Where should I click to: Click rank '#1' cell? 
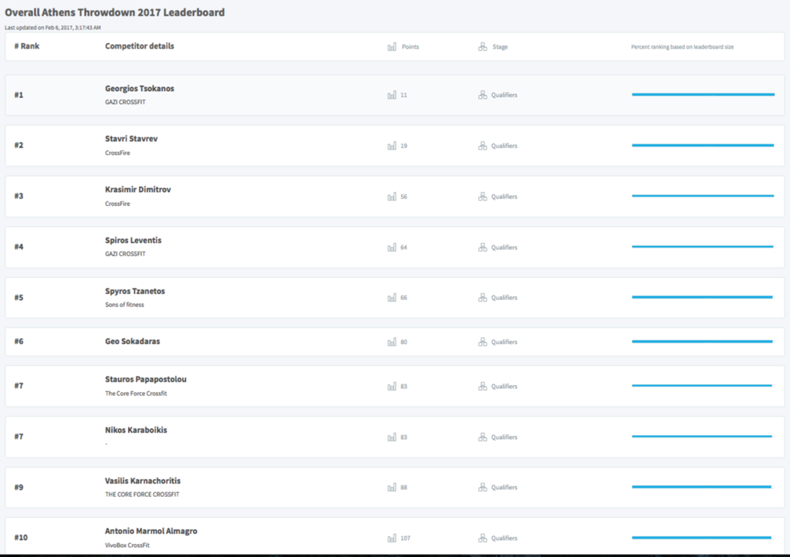pyautogui.click(x=19, y=95)
